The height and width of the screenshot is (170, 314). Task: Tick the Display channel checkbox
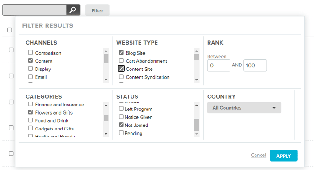(x=31, y=69)
